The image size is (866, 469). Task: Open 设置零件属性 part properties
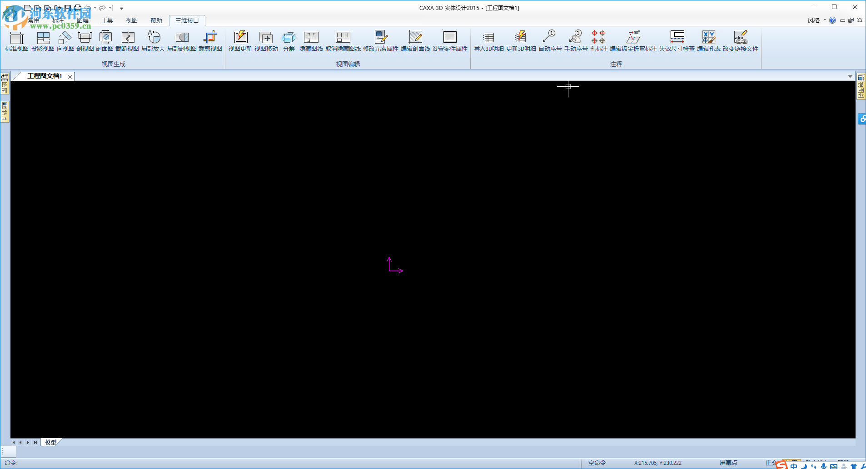[450, 41]
